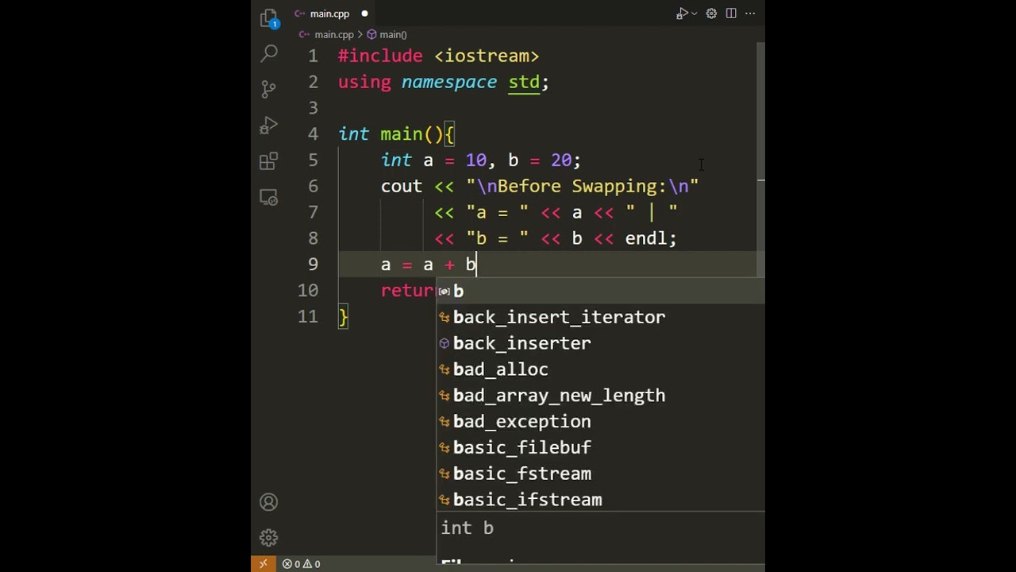The width and height of the screenshot is (1016, 572).
Task: Select suggestion basic_ifstream
Action: pyautogui.click(x=601, y=500)
